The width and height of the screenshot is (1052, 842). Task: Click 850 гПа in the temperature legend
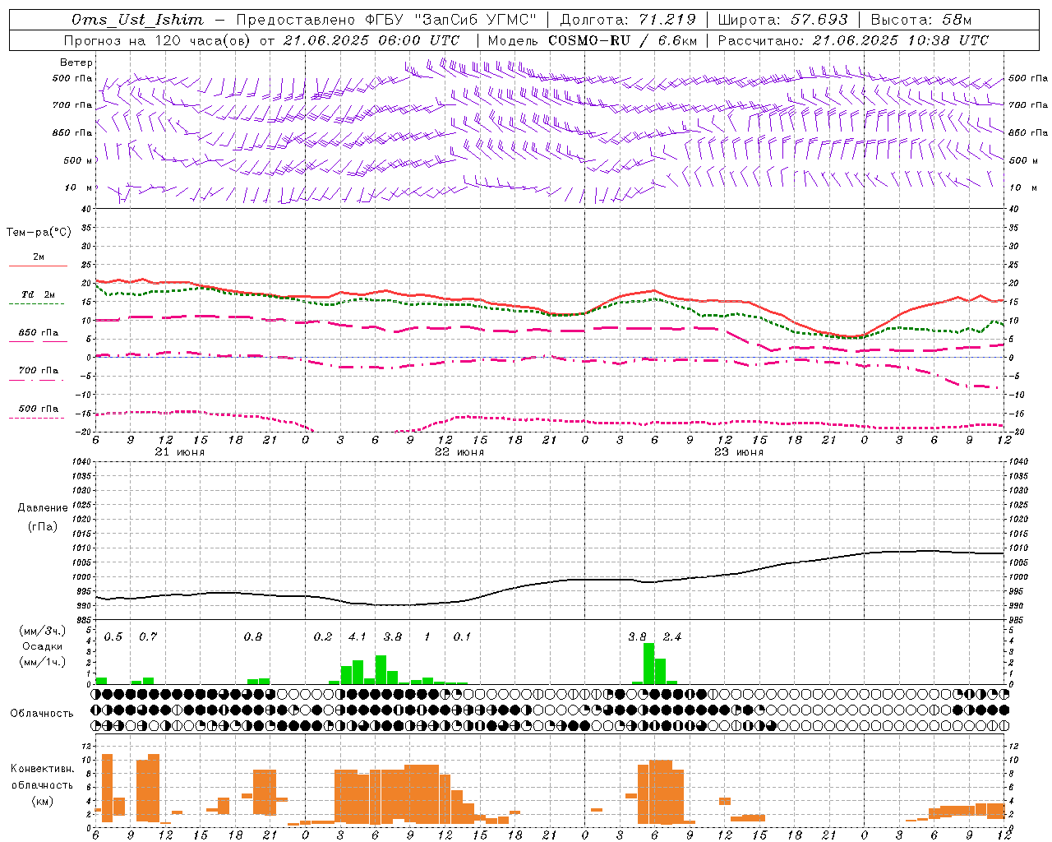[x=39, y=333]
